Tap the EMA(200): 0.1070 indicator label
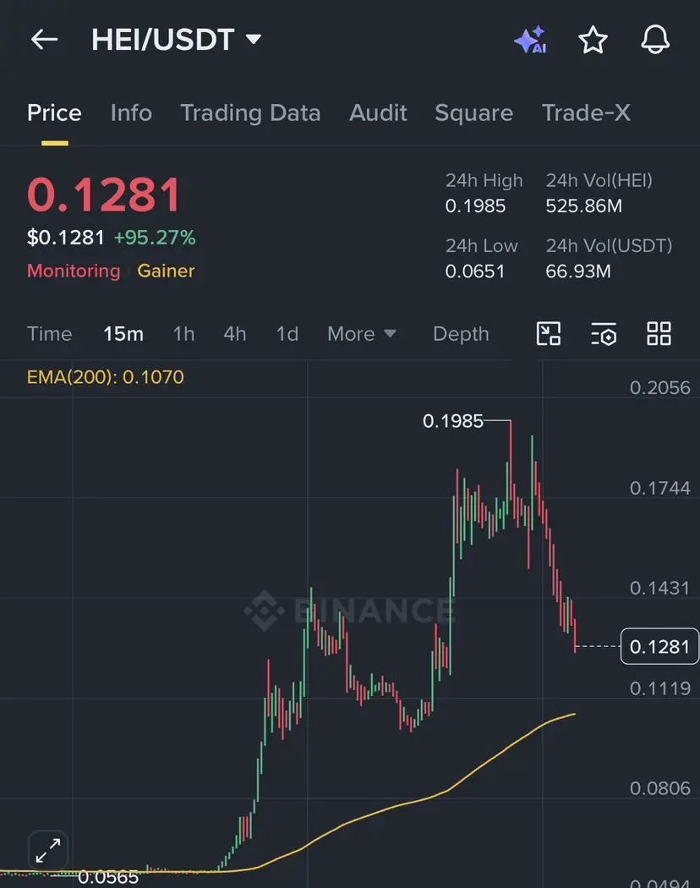Image resolution: width=700 pixels, height=888 pixels. (106, 377)
